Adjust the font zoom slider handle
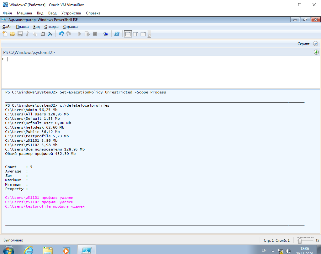This screenshot has width=321, height=254. 300,241
